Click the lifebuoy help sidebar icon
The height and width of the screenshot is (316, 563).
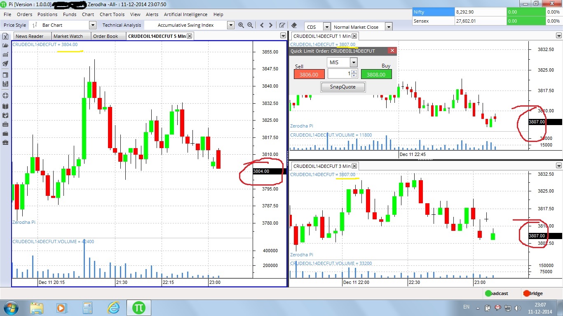pos(5,95)
